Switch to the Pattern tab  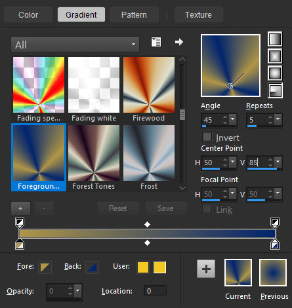(x=134, y=15)
